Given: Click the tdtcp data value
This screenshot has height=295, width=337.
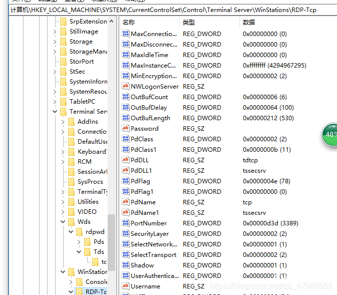Looking at the screenshot, I should 250,160.
